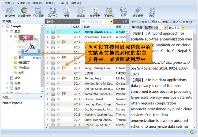Open the 帮助 (H) menu

click(x=76, y=3)
